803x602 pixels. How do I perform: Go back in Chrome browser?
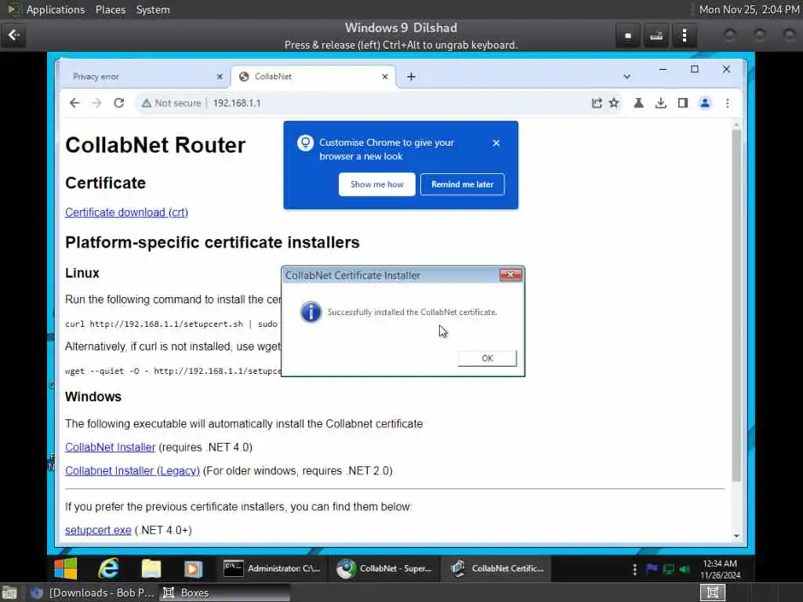click(74, 103)
